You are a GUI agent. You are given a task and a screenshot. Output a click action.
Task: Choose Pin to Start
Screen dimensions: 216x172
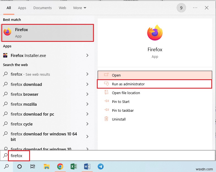pyautogui.click(x=155, y=102)
